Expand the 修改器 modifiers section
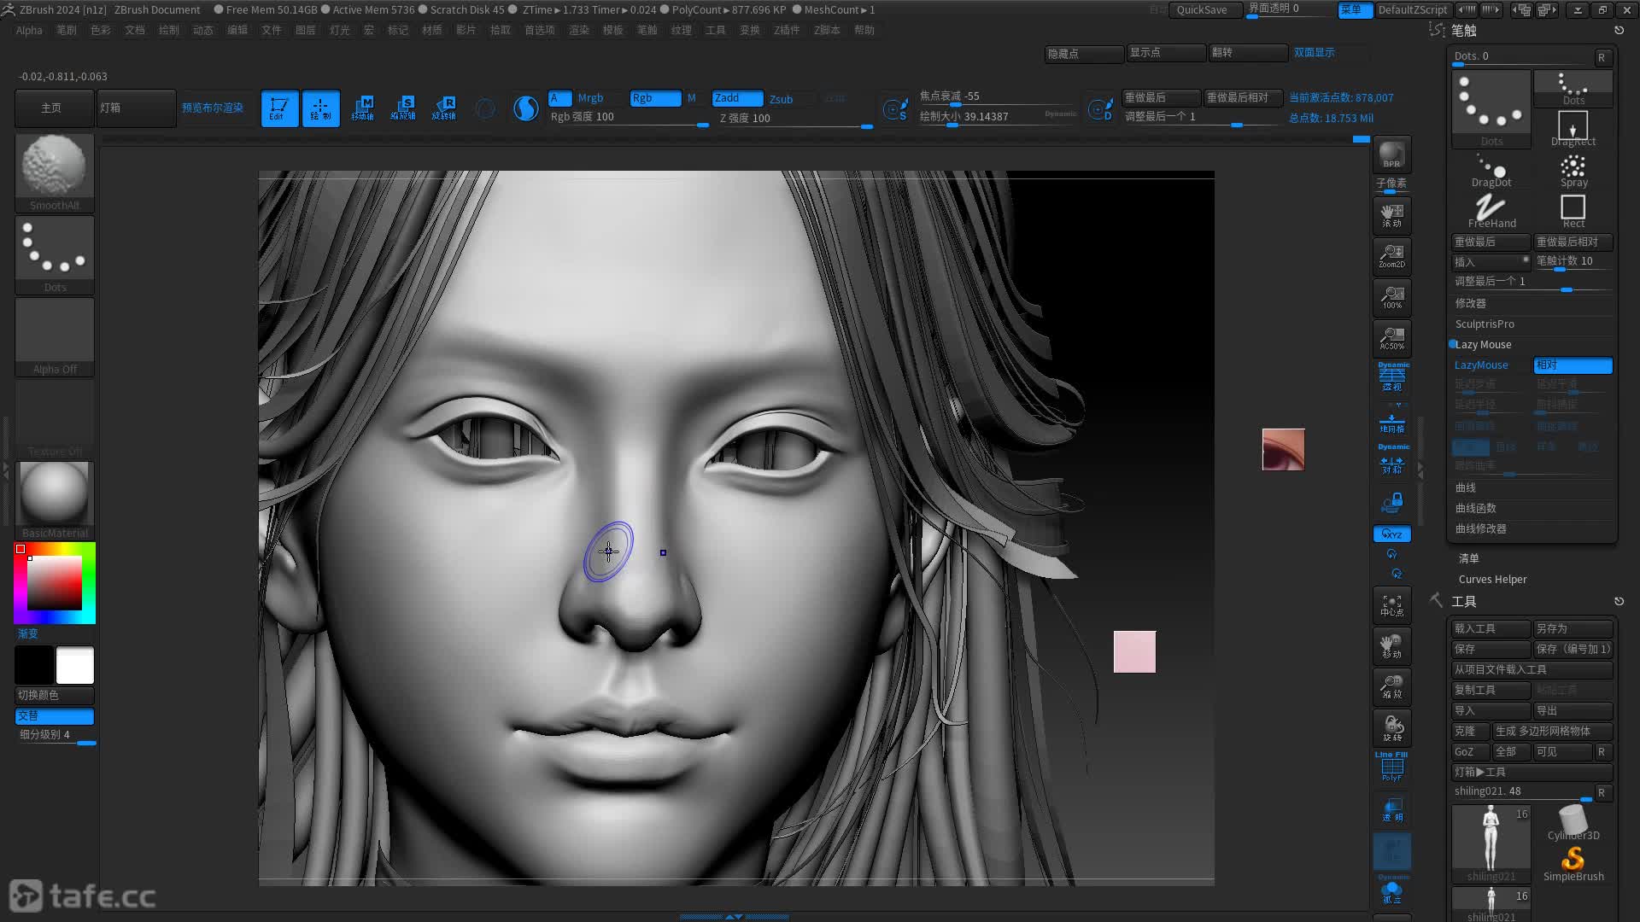The width and height of the screenshot is (1640, 922). (1471, 304)
